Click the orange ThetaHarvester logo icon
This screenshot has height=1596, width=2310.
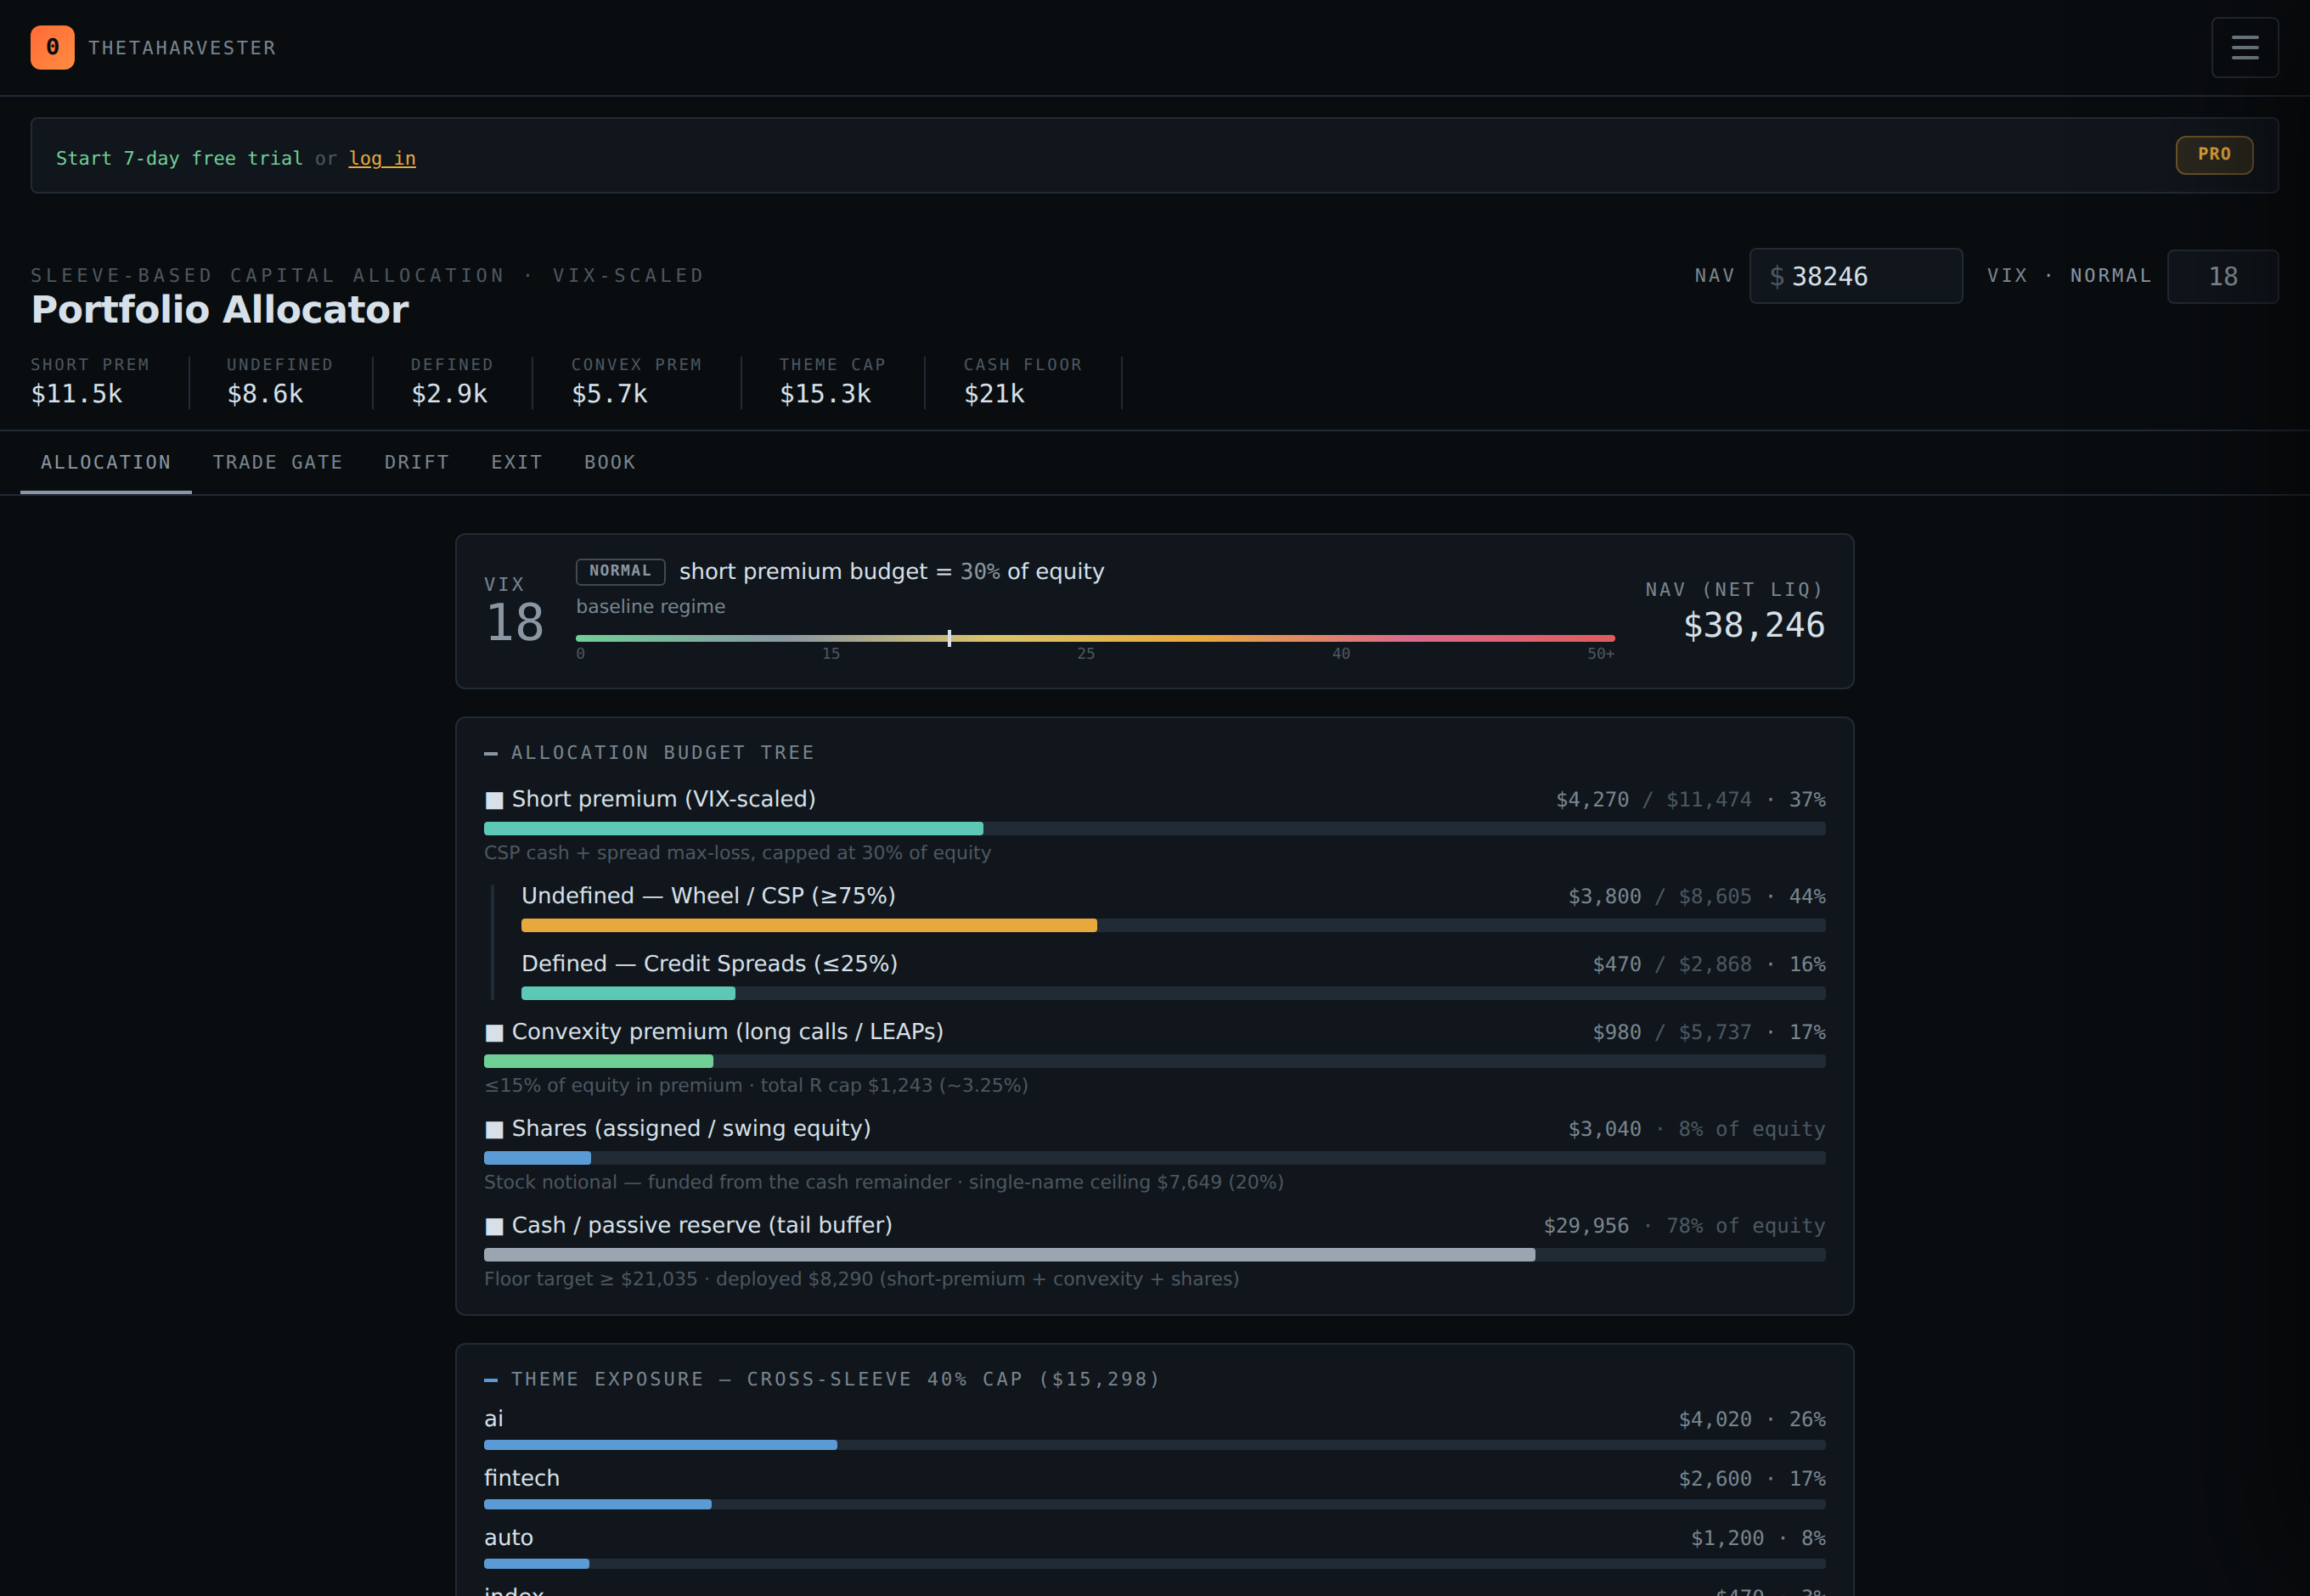(52, 47)
